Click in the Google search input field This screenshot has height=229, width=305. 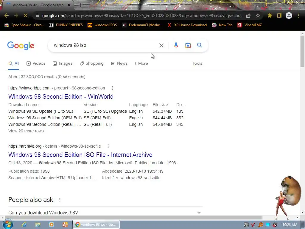(x=105, y=45)
